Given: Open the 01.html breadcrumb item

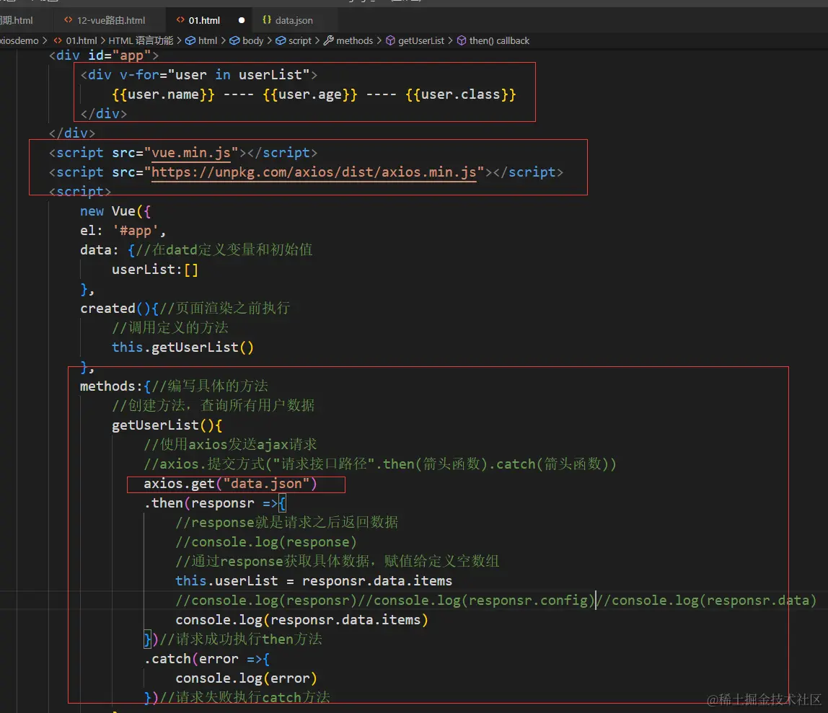Looking at the screenshot, I should coord(82,40).
